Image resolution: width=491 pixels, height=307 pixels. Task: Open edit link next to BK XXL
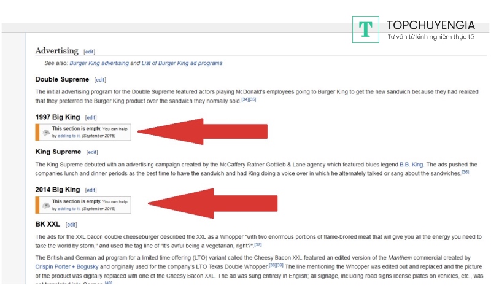coord(71,225)
